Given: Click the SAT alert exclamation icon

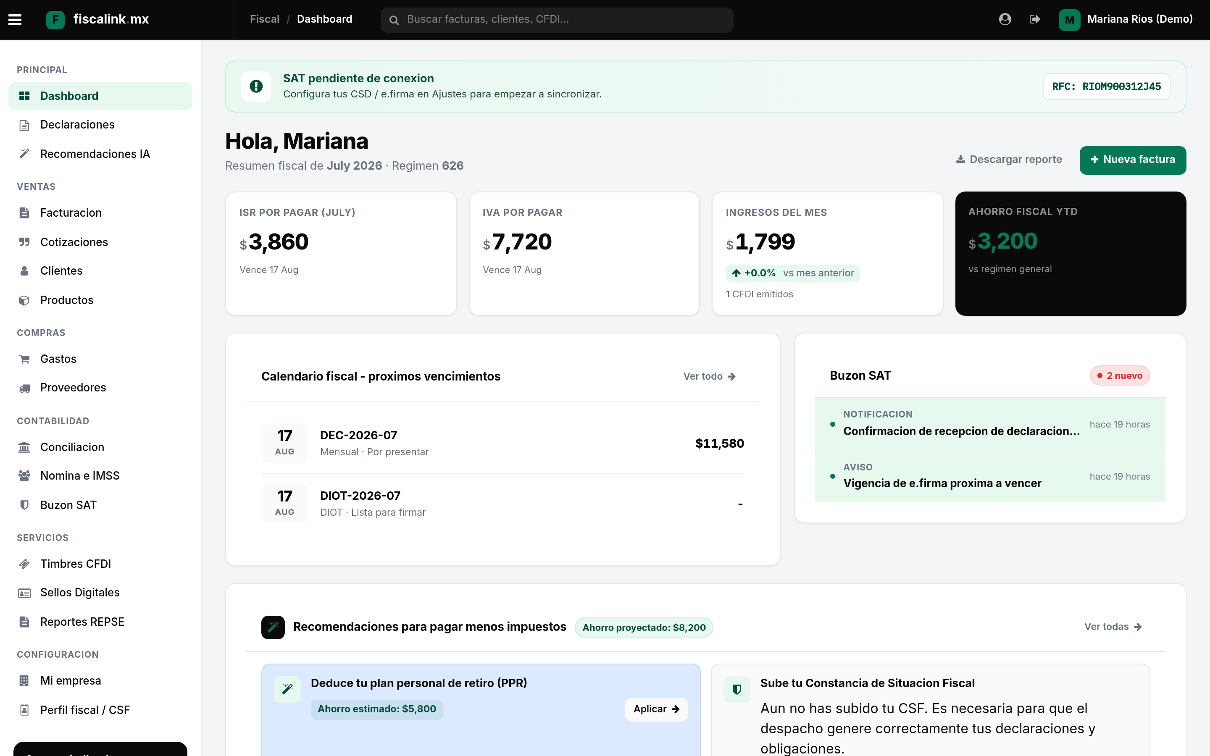Looking at the screenshot, I should (256, 87).
